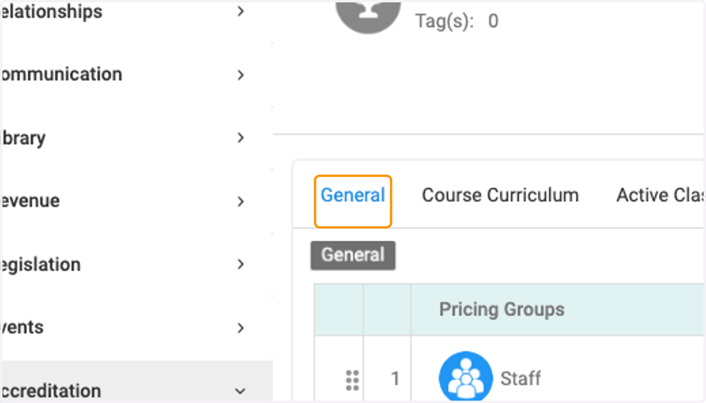Open the Relationships sidebar item
This screenshot has height=403, width=706.
[x=136, y=11]
